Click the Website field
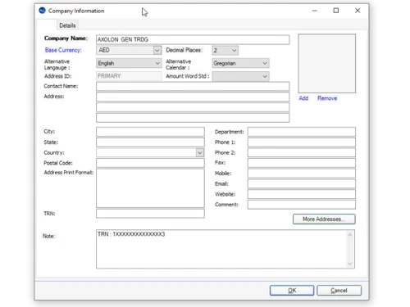 (x=302, y=194)
